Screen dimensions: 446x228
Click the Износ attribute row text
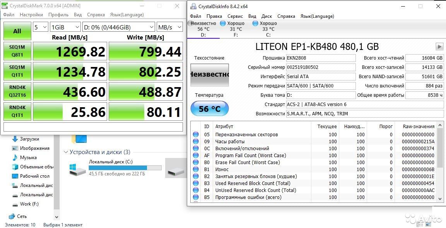[222, 170]
